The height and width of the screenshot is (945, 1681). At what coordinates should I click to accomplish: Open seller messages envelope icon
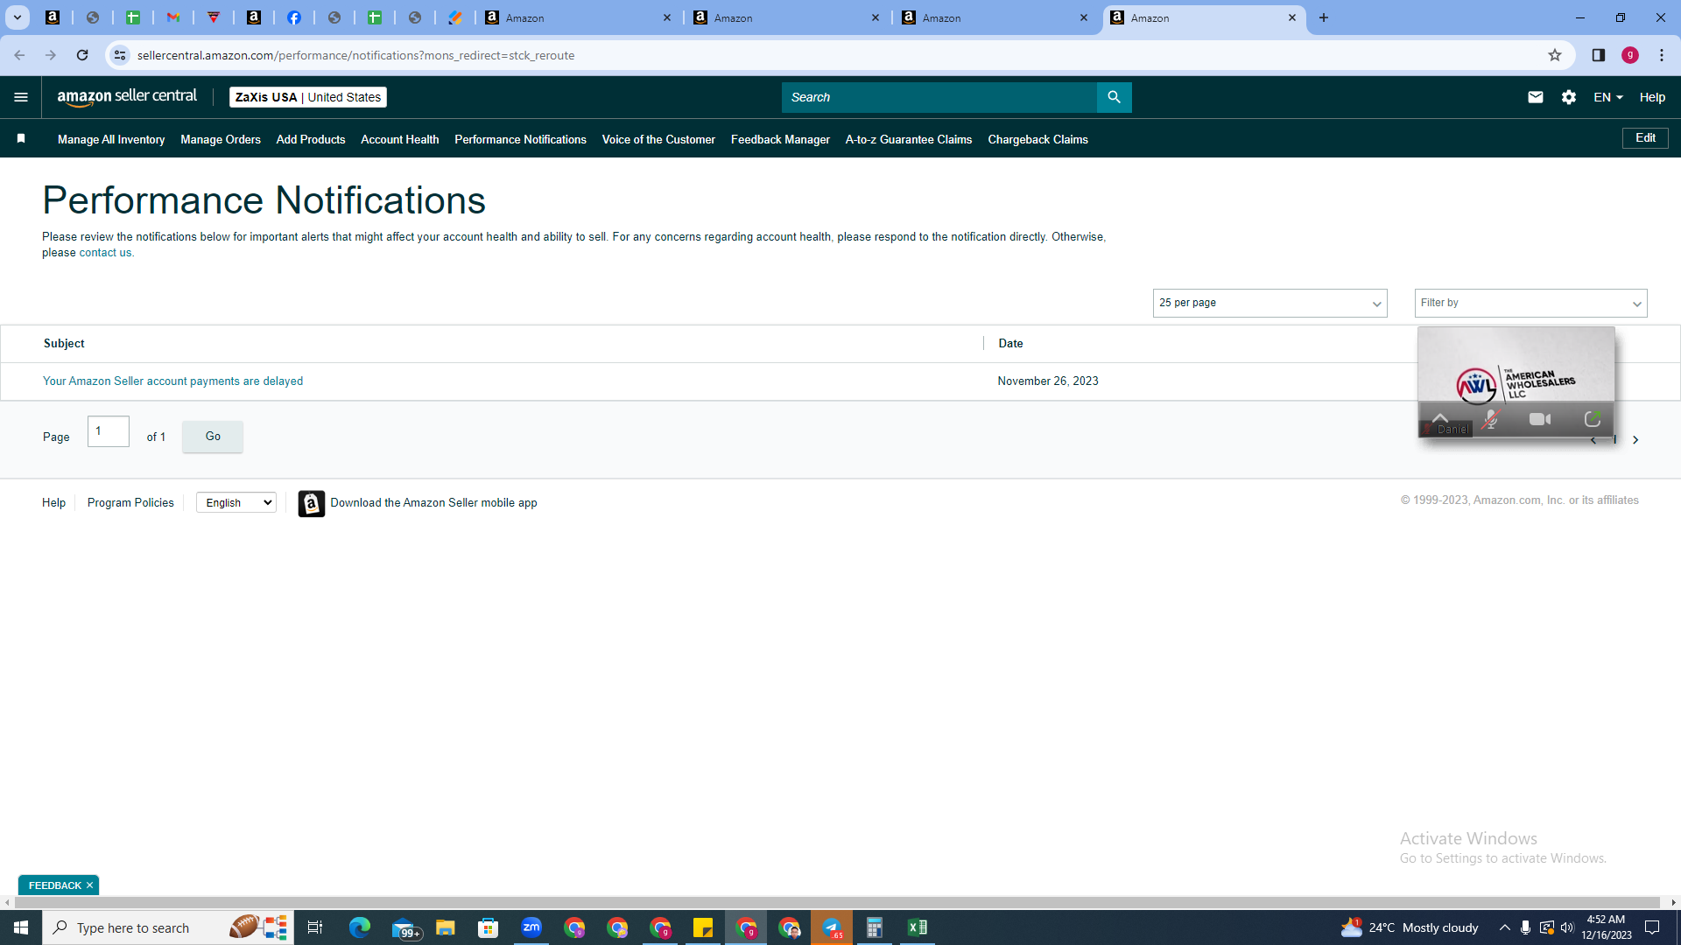coord(1536,97)
